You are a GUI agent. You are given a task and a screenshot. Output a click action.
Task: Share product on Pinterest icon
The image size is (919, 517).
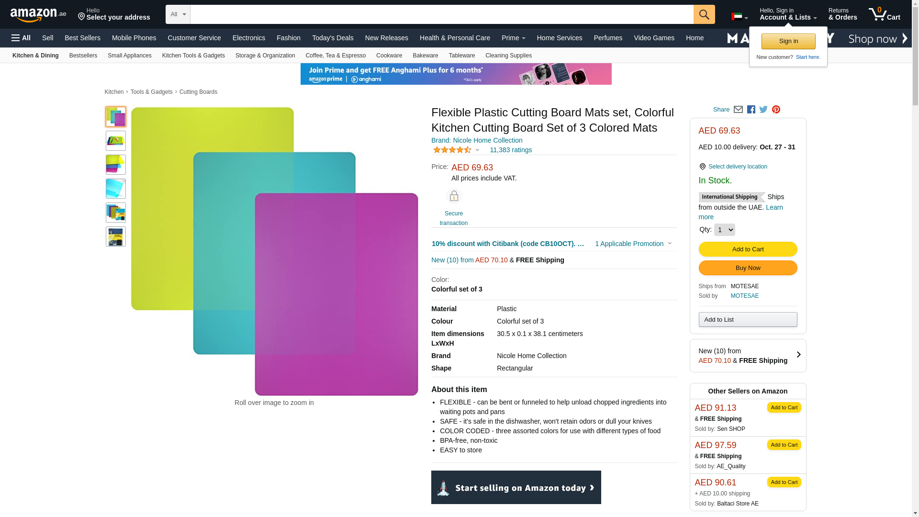pos(776,110)
